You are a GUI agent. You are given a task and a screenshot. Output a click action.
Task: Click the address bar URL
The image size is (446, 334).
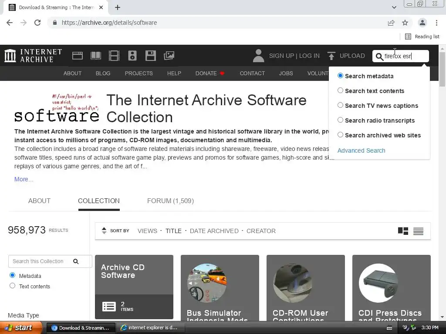pyautogui.click(x=109, y=23)
